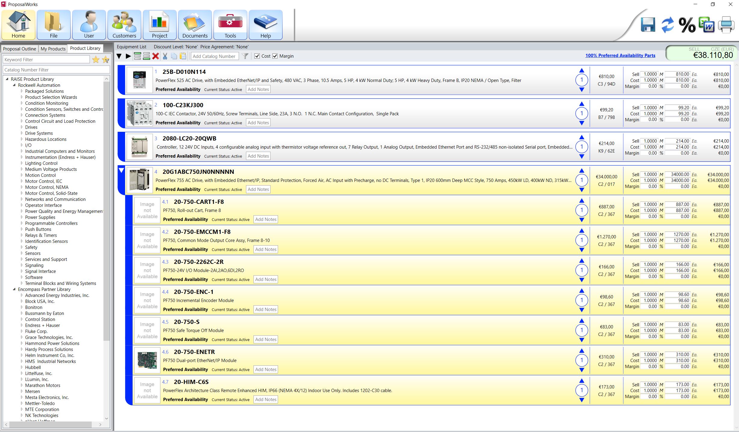This screenshot has width=739, height=432.
Task: Edit Margin percent of 20-750-CART1-F8
Action: 649,216
